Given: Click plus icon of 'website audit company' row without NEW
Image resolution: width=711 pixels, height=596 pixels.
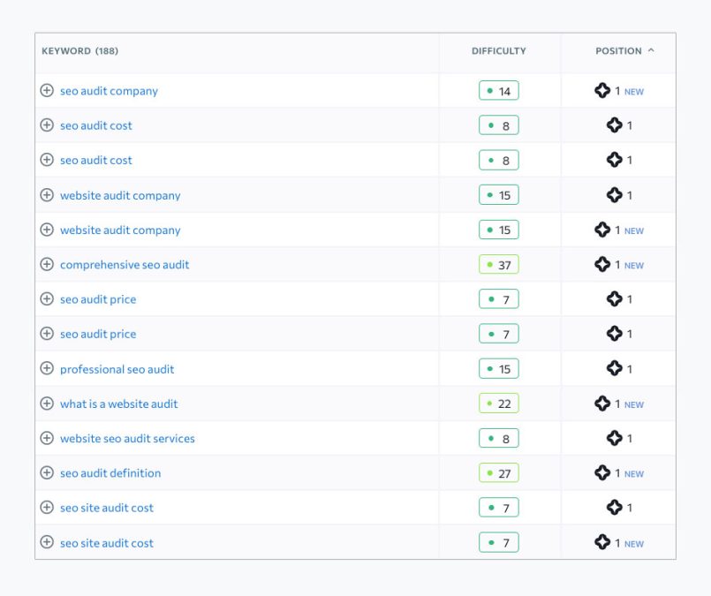Looking at the screenshot, I should point(47,195).
